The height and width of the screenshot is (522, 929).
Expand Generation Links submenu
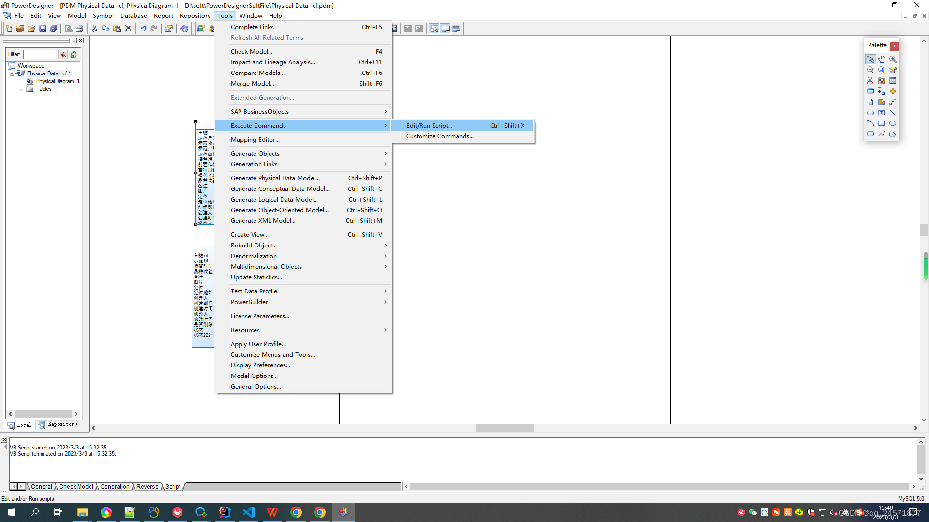tap(303, 164)
